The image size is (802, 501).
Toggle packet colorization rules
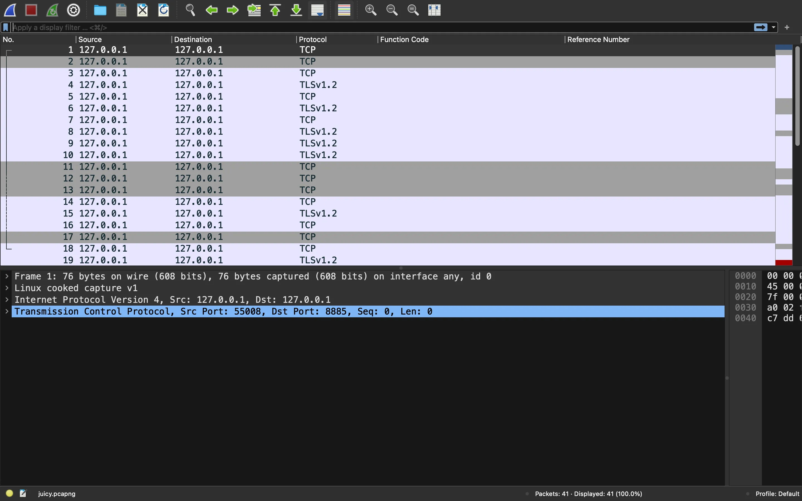[344, 10]
